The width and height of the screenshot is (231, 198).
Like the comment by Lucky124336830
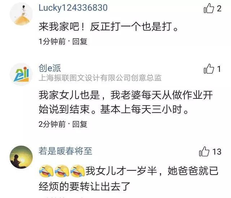pos(209,8)
